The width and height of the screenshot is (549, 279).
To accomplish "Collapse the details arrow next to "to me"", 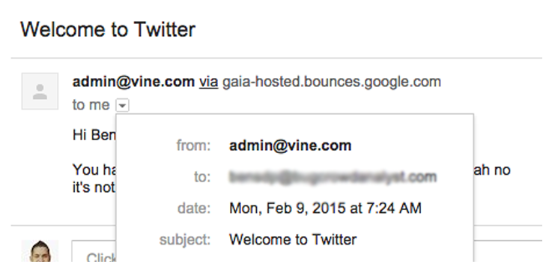I will 123,105.
